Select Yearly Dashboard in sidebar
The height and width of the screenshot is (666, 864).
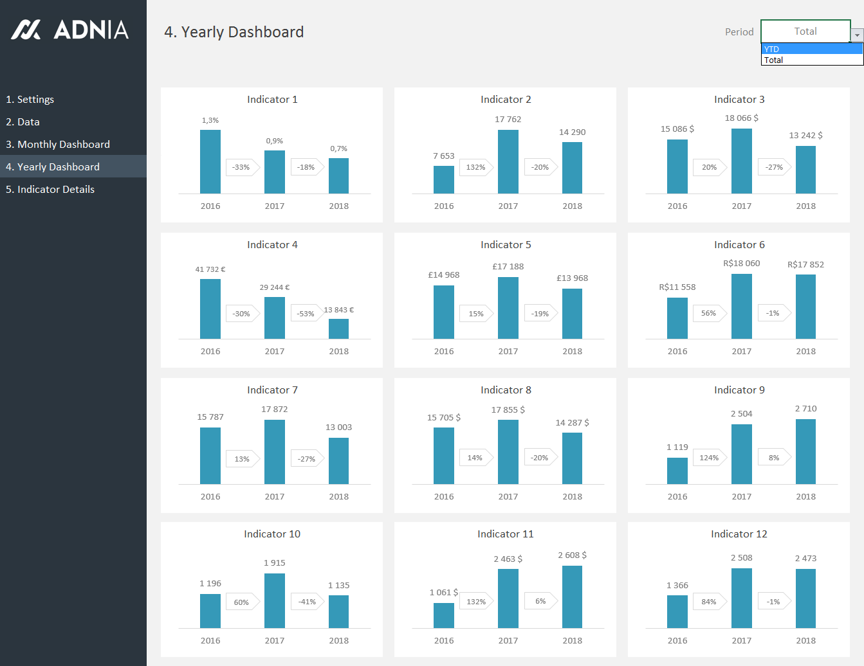click(52, 167)
